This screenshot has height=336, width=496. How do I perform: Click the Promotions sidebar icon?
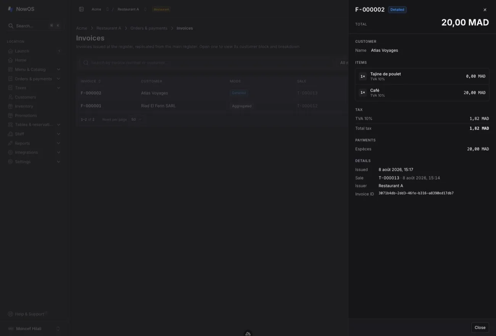coord(10,116)
